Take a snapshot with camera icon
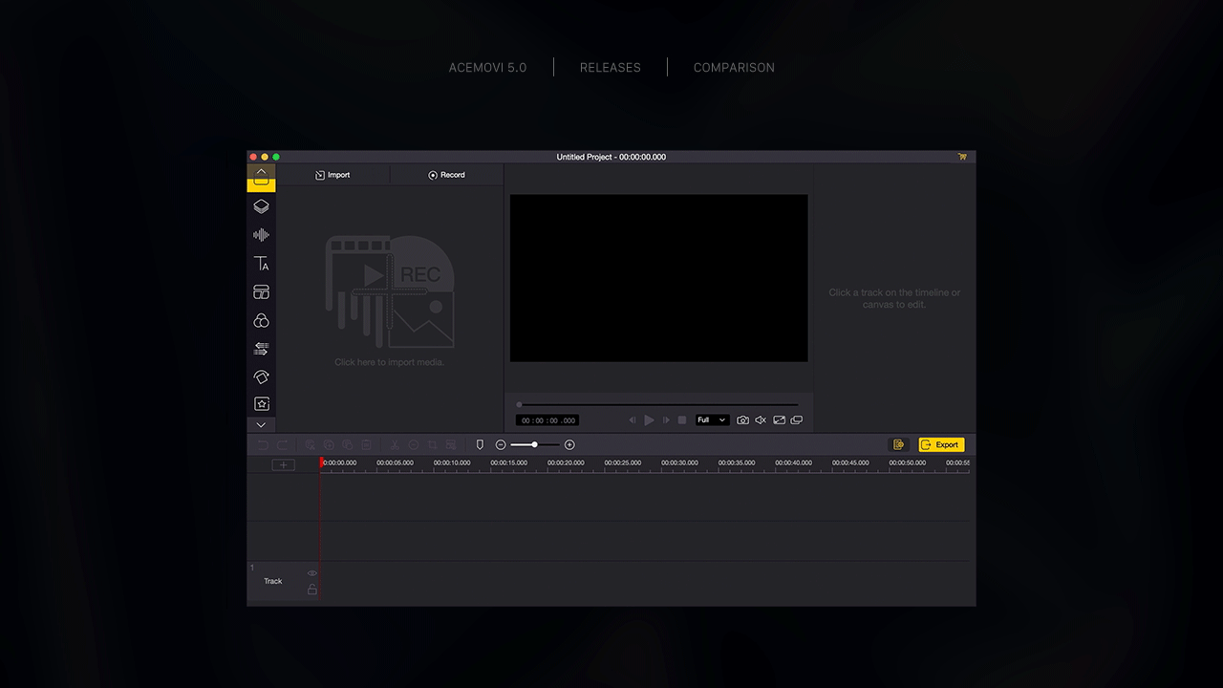1223x688 pixels. pos(742,420)
